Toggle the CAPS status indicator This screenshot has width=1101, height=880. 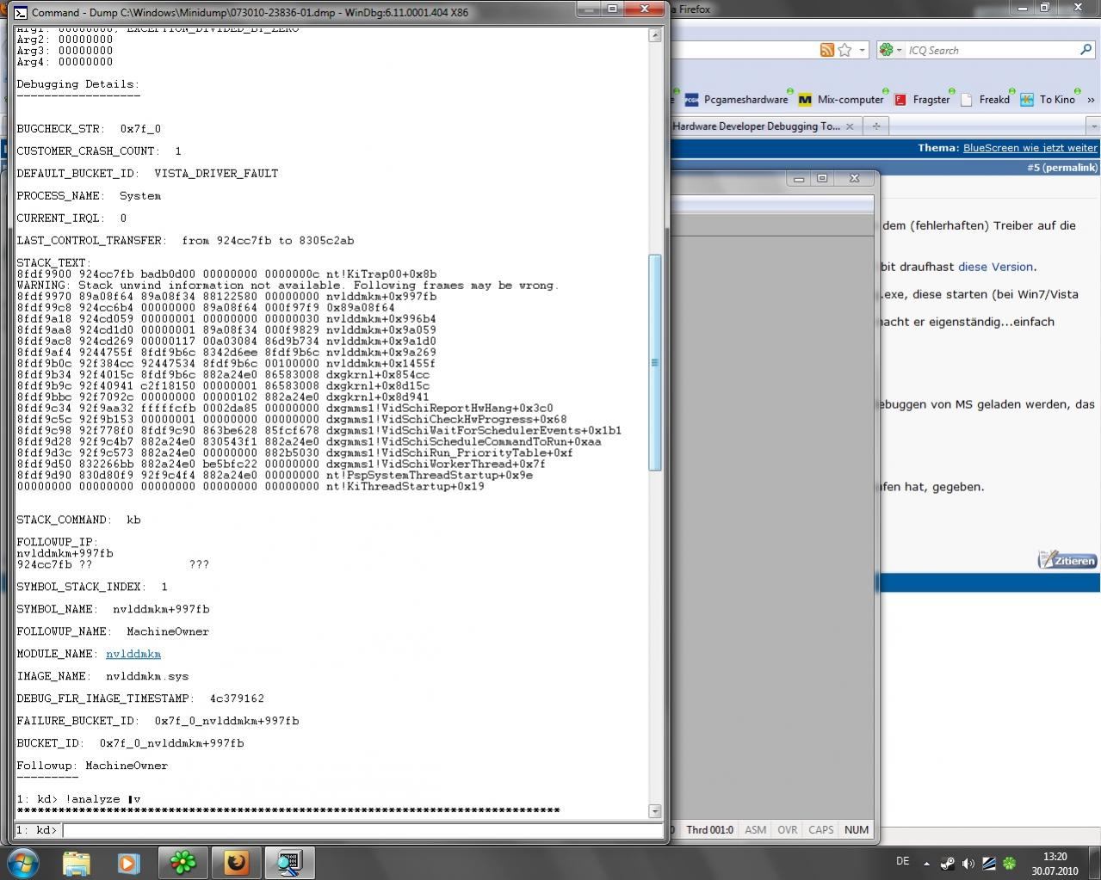[x=820, y=829]
